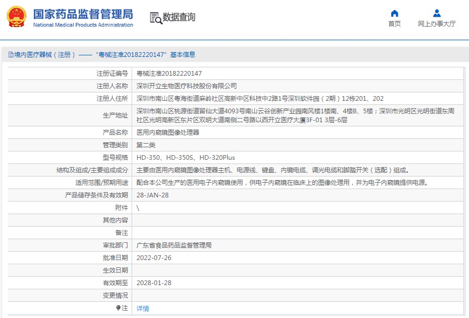Click the 网上办事大厅 text link
The width and height of the screenshot is (469, 318).
pyautogui.click(x=437, y=24)
